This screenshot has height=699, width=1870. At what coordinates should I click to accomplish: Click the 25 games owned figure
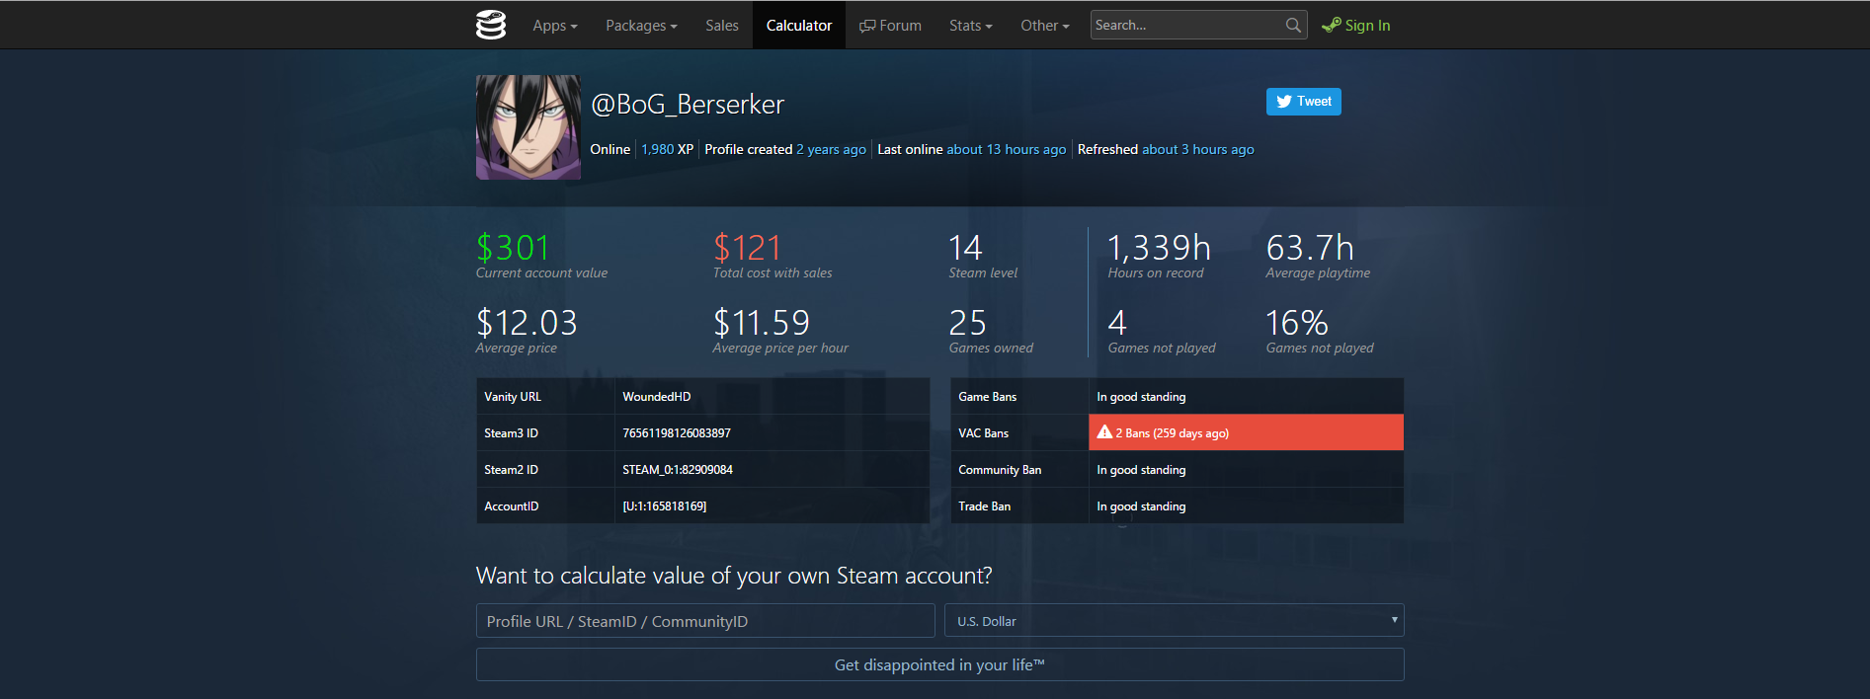968,322
